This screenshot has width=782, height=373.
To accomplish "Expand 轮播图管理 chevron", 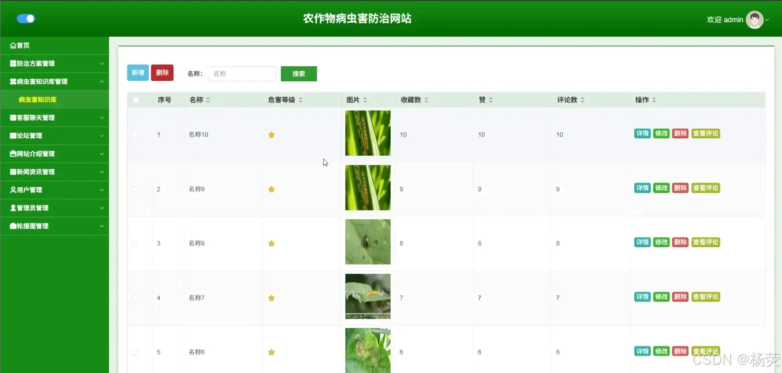I will point(102,226).
